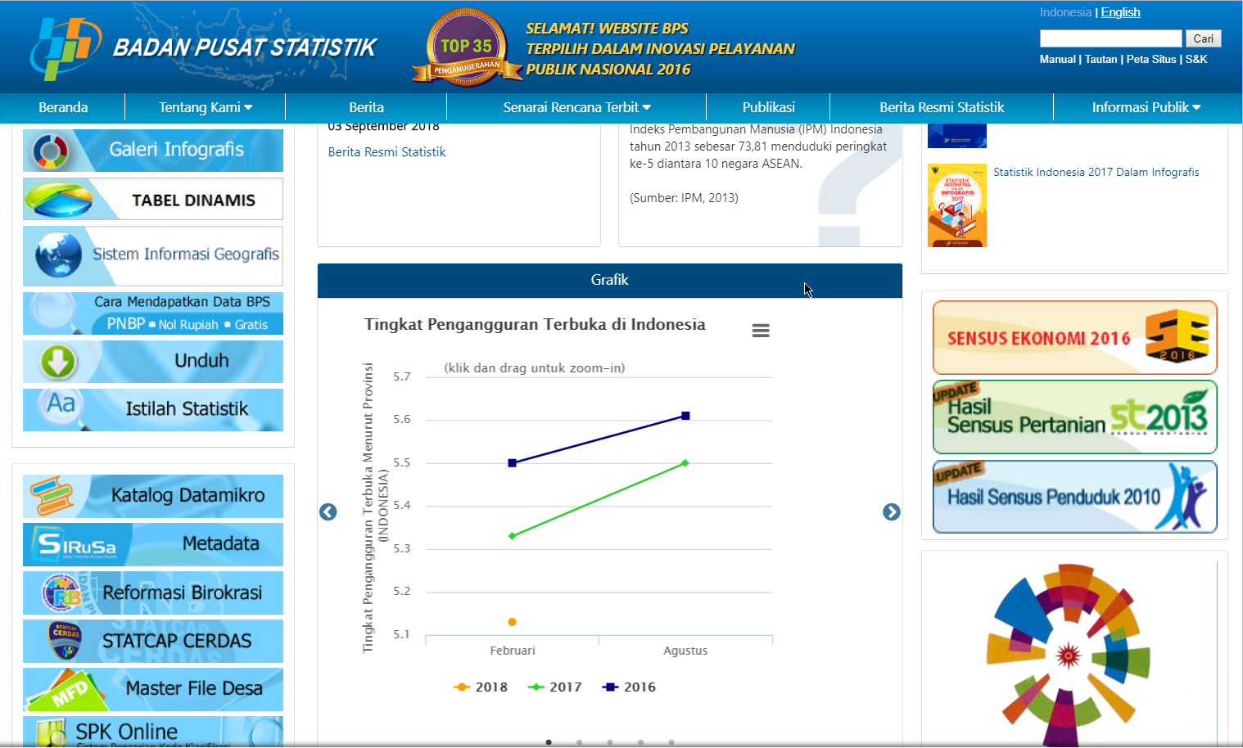Image resolution: width=1243 pixels, height=748 pixels.
Task: Open the Berita Resmi Statistik nav menu
Action: pyautogui.click(x=942, y=107)
